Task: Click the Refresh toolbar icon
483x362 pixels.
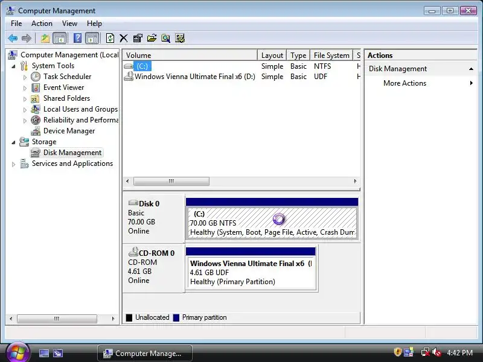Action: point(110,38)
